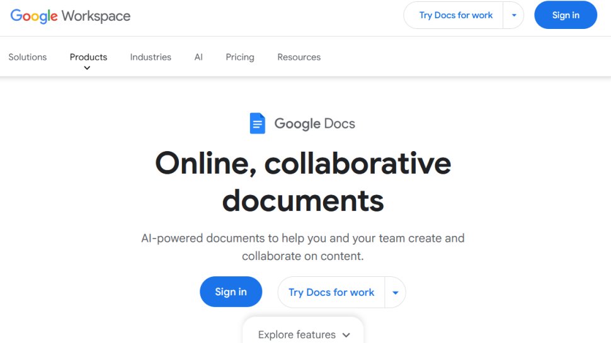The width and height of the screenshot is (611, 343).
Task: Open the Pricing page
Action: click(x=239, y=57)
